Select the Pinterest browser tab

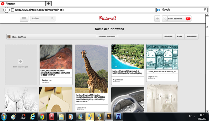click(x=23, y=4)
